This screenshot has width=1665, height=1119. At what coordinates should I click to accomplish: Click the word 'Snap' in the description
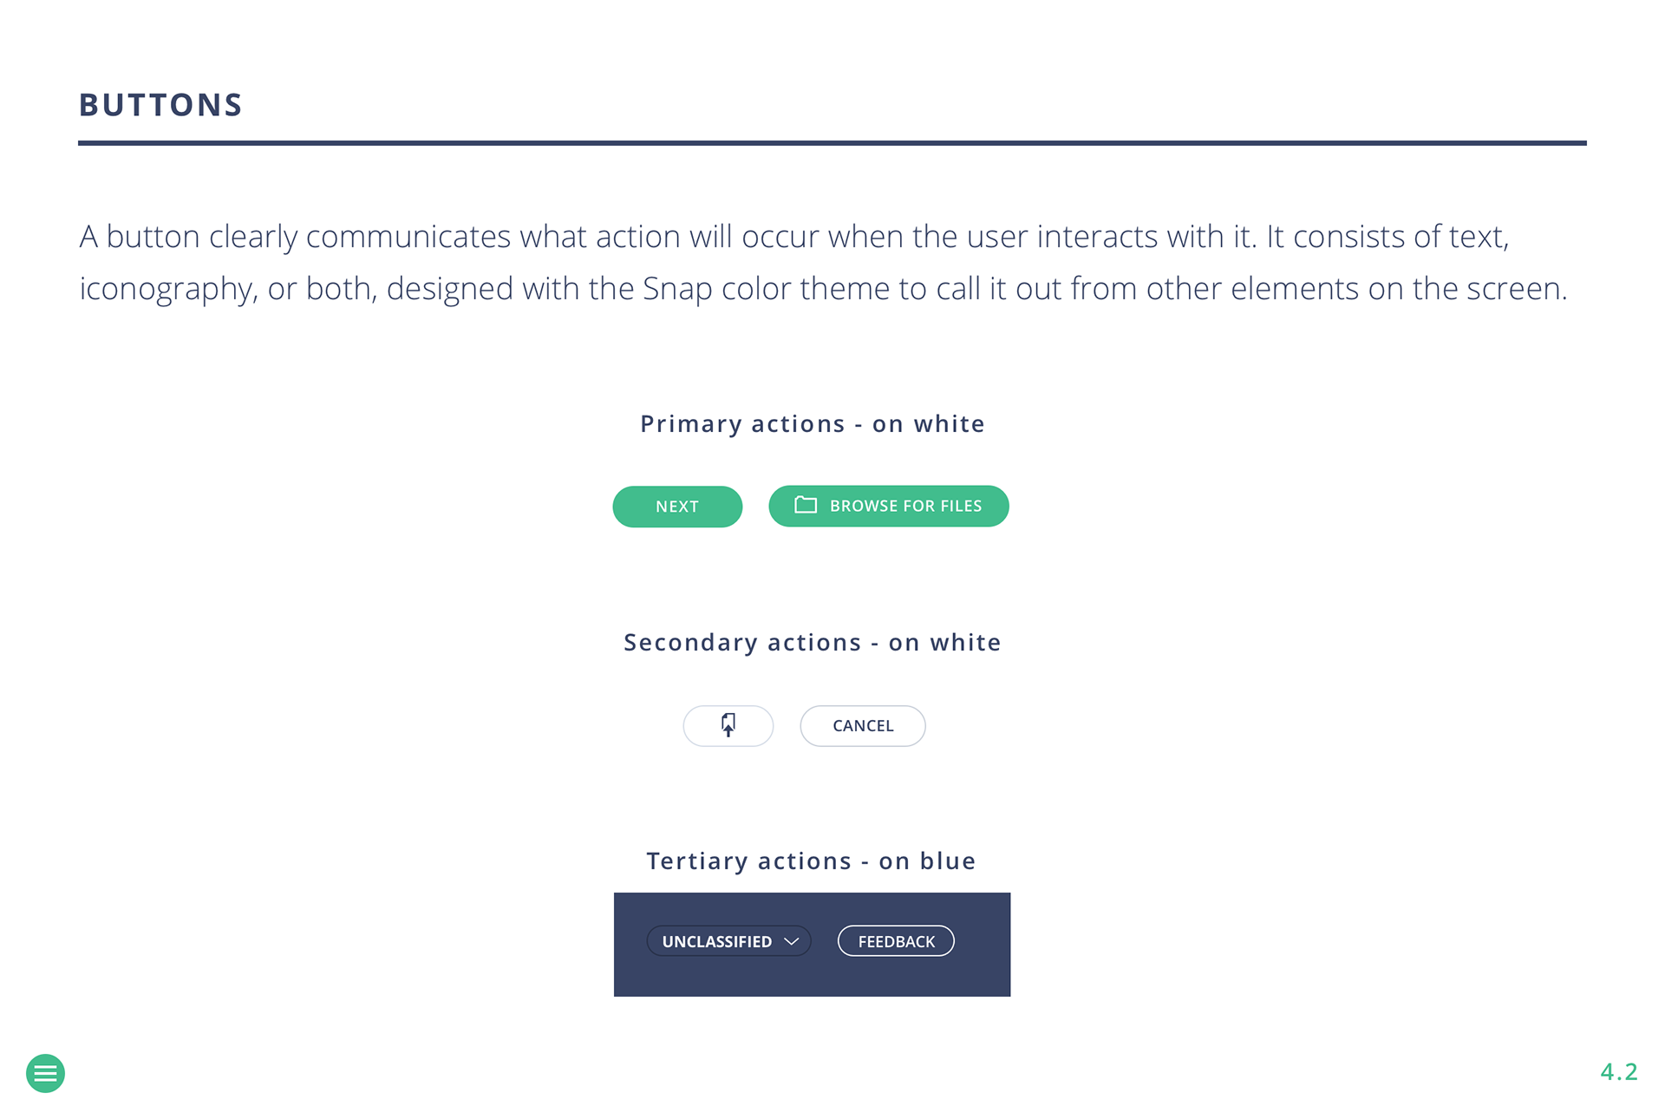click(x=676, y=289)
